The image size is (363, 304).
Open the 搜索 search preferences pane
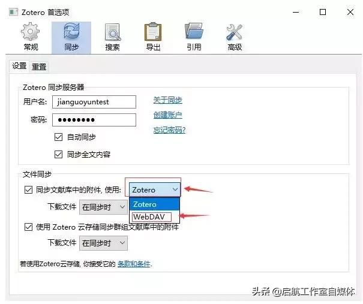click(112, 38)
